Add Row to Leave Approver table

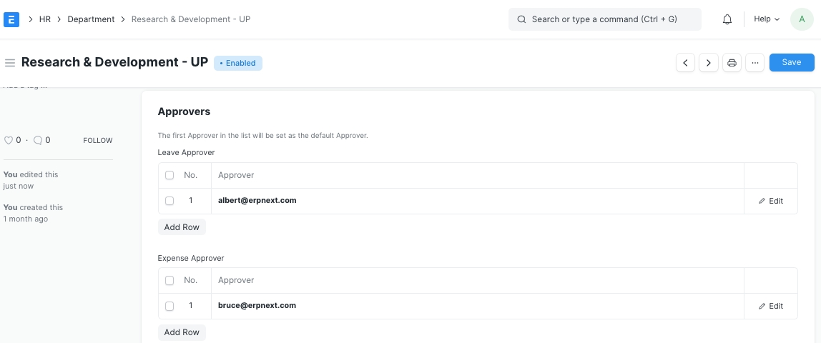click(182, 227)
